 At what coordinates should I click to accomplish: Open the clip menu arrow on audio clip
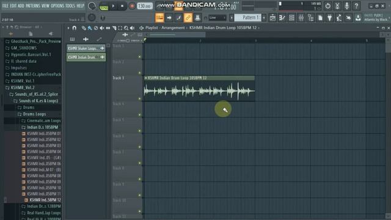tap(146, 78)
